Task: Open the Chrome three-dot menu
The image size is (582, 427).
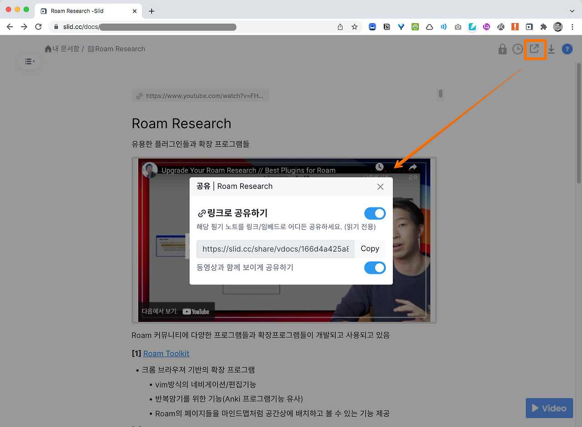Action: click(572, 27)
